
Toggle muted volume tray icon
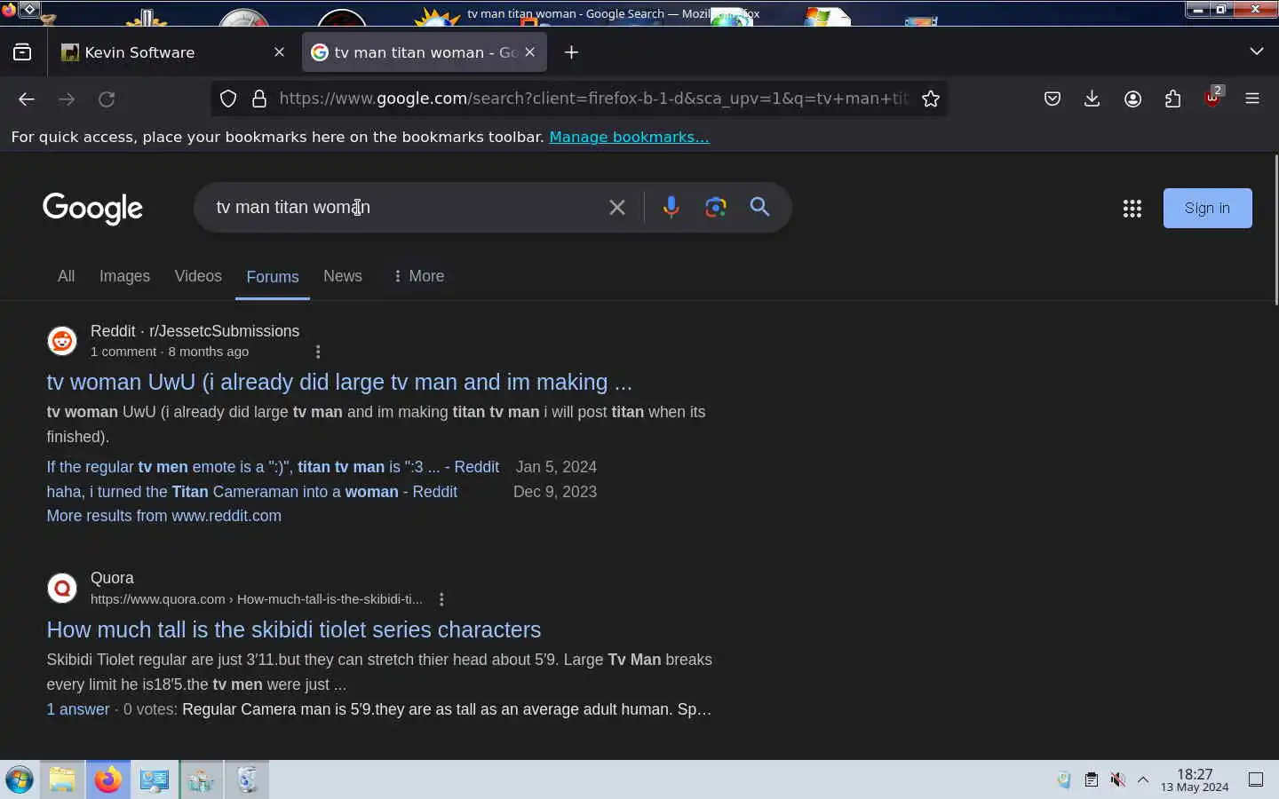pyautogui.click(x=1118, y=780)
